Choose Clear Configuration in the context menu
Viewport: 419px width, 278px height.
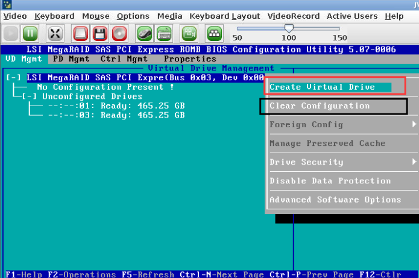point(320,106)
